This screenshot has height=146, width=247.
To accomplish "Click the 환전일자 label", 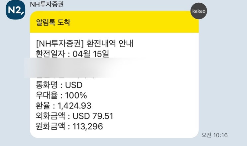I will [x=51, y=54].
